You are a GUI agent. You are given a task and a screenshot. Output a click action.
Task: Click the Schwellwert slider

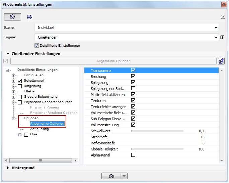(157, 131)
